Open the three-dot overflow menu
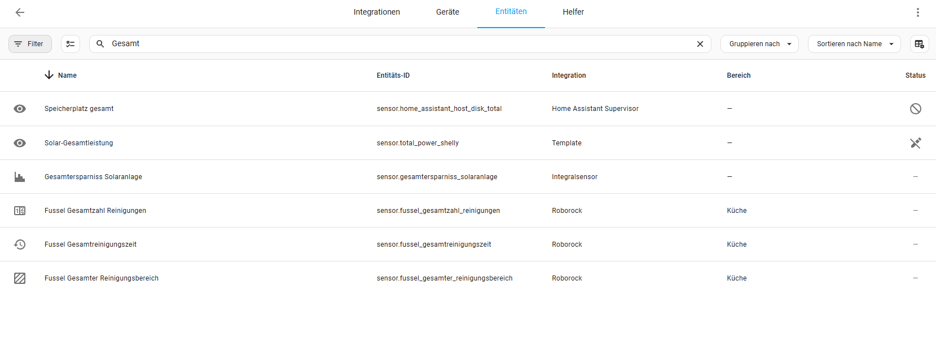936x347 pixels. click(917, 12)
